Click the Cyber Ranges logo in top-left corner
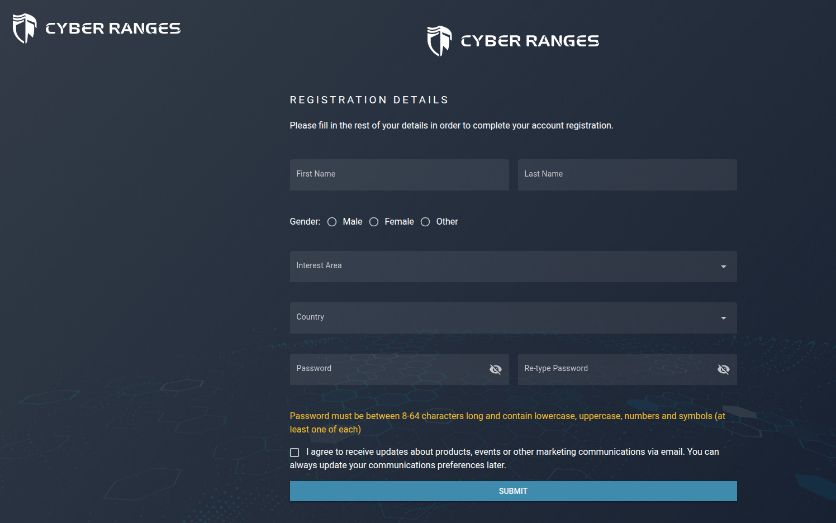Screen dimensions: 836x523 tap(96, 28)
